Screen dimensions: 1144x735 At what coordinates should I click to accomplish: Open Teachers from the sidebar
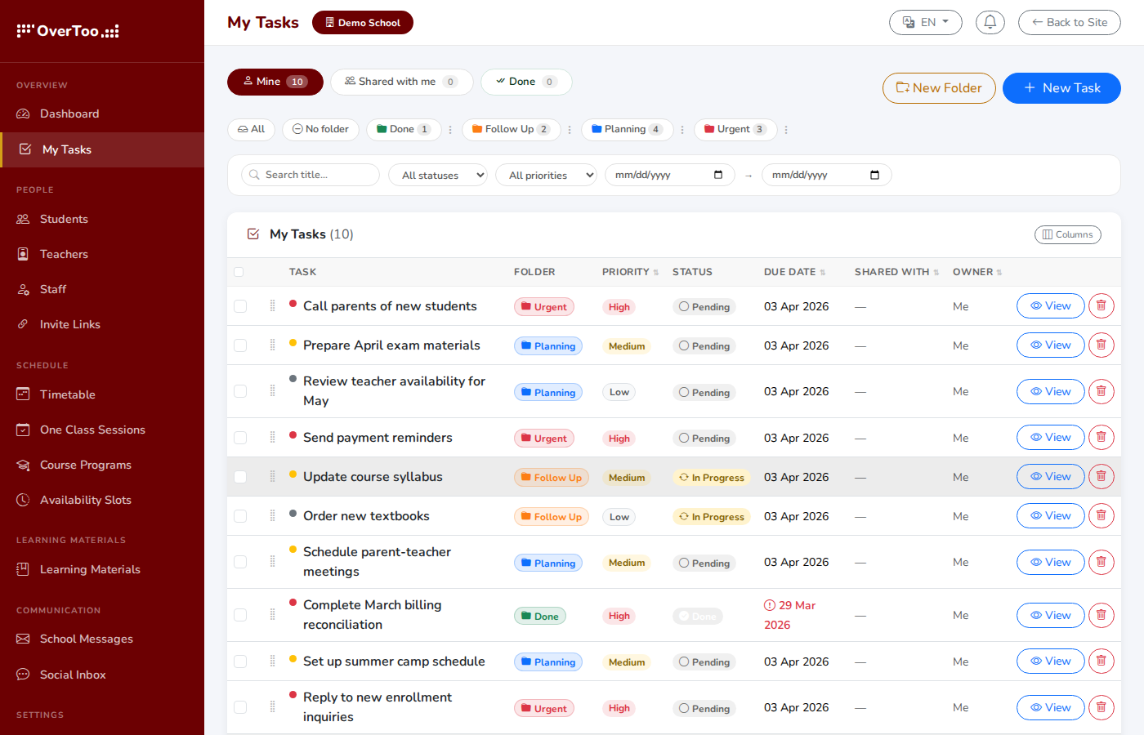(x=64, y=254)
